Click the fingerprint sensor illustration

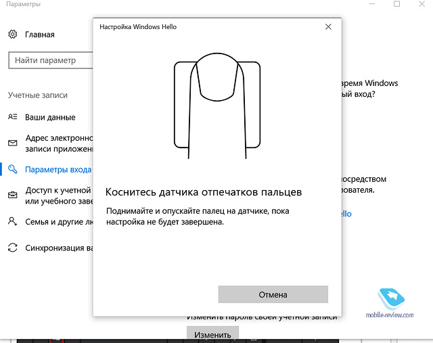pyautogui.click(x=217, y=106)
